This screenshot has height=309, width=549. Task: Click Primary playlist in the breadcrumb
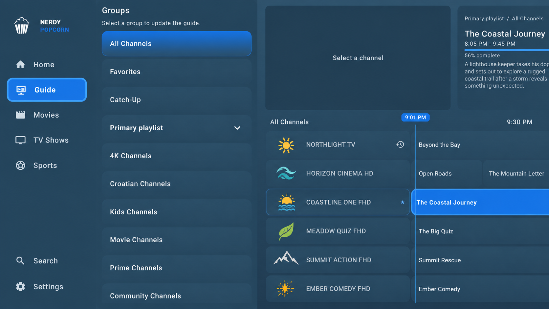(484, 19)
